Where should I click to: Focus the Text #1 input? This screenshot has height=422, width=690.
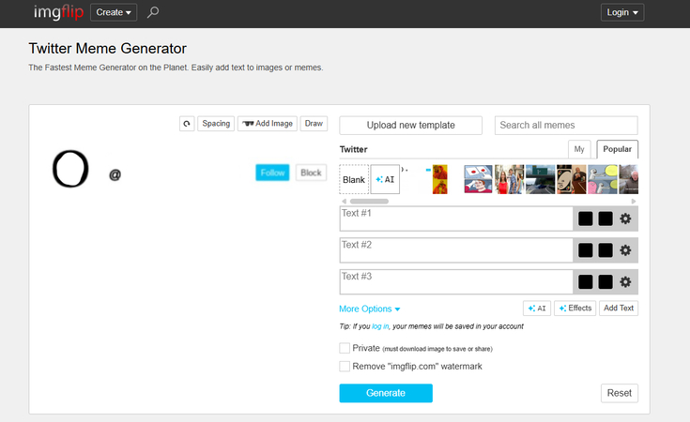(456, 219)
